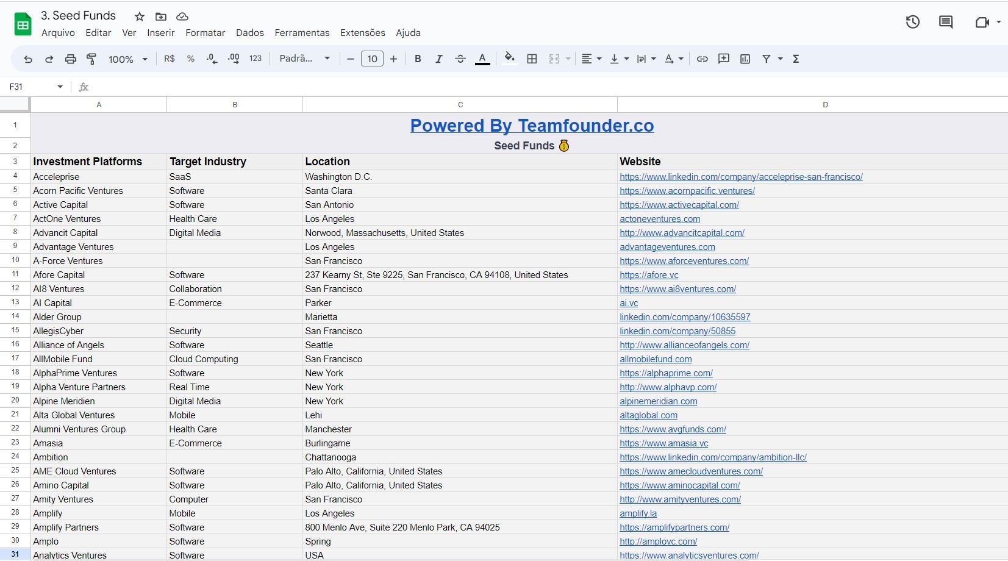The image size is (1008, 561).
Task: Select the cell containing Cloud Computing
Action: pos(235,359)
